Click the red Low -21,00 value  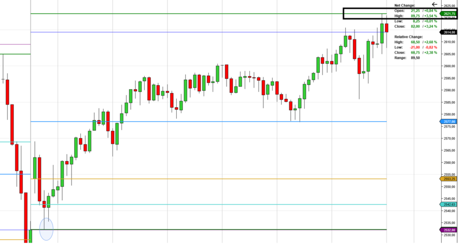(414, 47)
